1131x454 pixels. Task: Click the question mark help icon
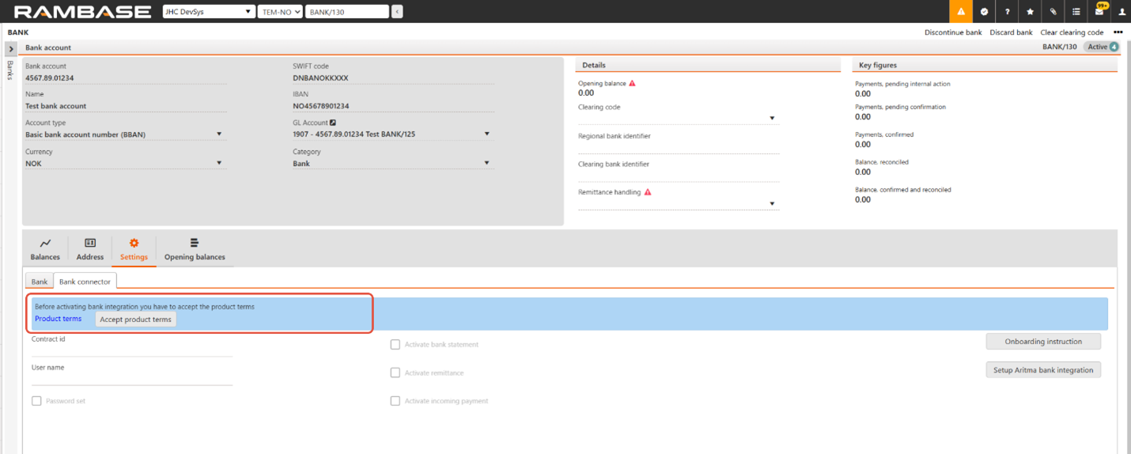pos(1007,12)
